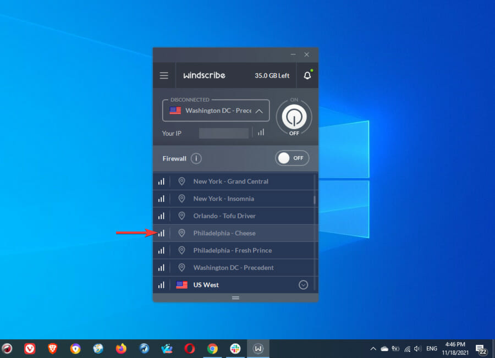Image resolution: width=495 pixels, height=358 pixels.
Task: Expand the US West server list
Action: click(x=302, y=285)
